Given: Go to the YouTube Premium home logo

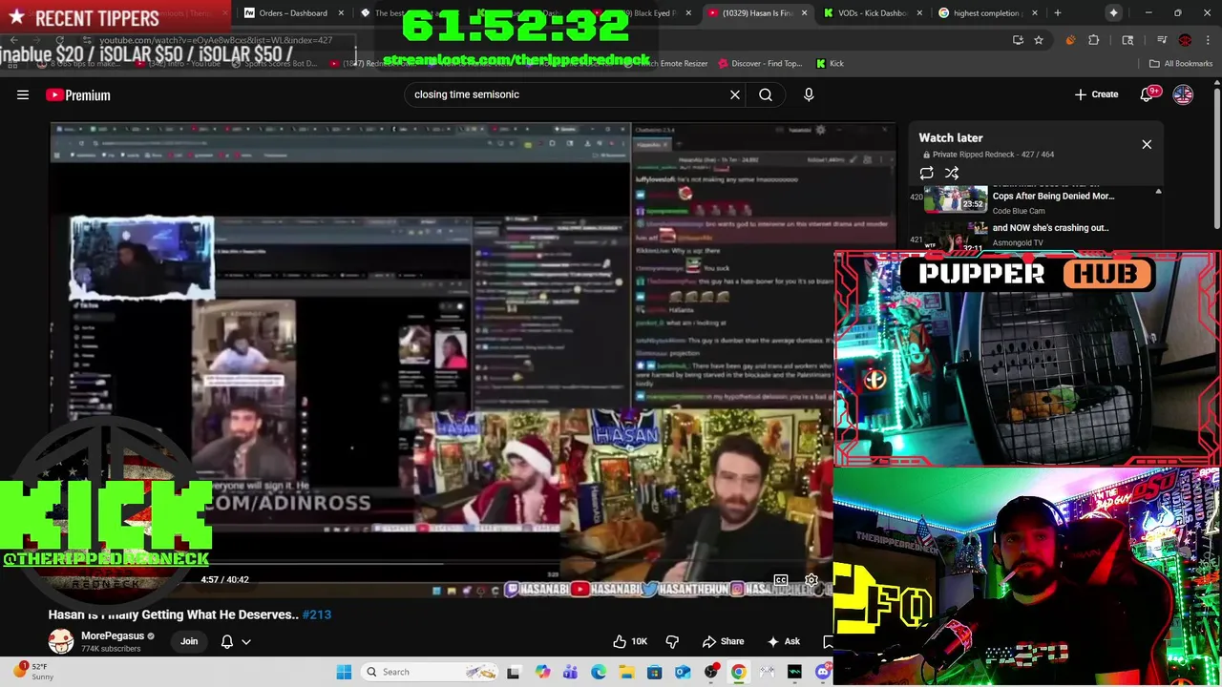Looking at the screenshot, I should coord(78,94).
